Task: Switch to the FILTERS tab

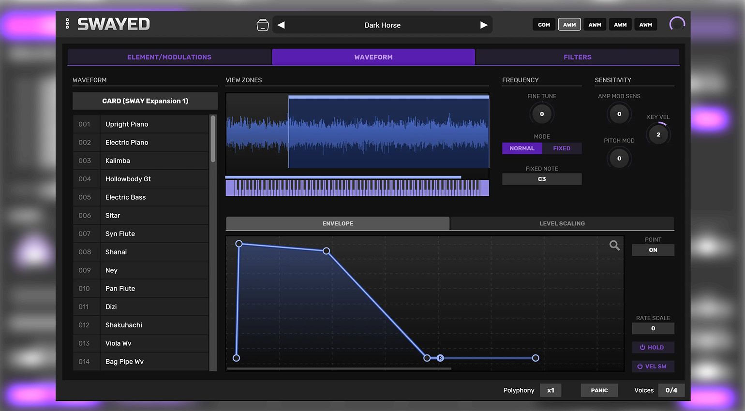Action: pyautogui.click(x=577, y=57)
